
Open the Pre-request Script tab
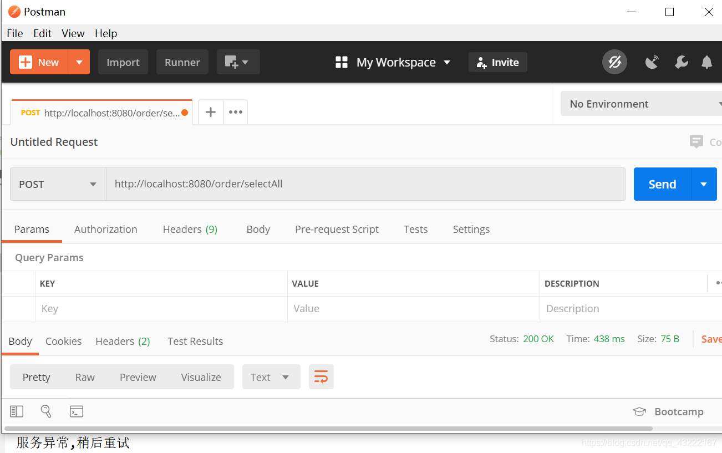(337, 229)
